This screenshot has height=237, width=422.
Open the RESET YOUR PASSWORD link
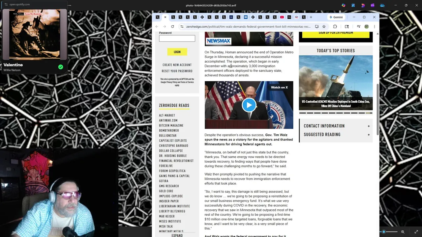(177, 71)
